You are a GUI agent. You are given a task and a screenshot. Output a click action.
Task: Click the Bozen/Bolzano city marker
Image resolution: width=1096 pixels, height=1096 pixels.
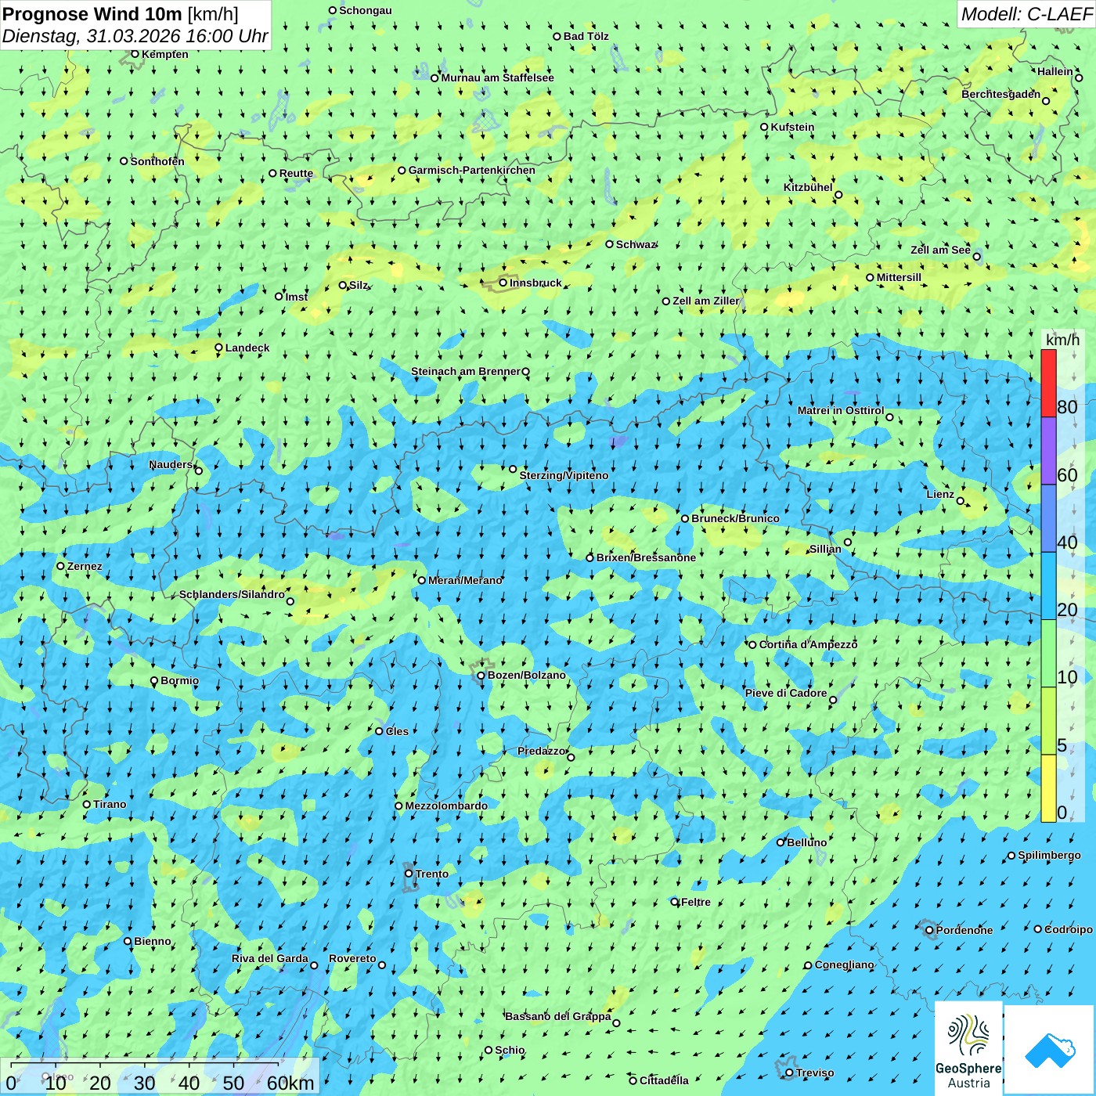(x=481, y=676)
